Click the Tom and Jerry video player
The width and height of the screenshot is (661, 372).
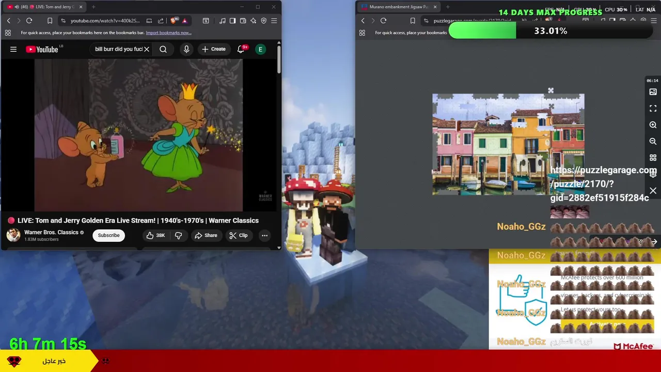[x=139, y=135]
